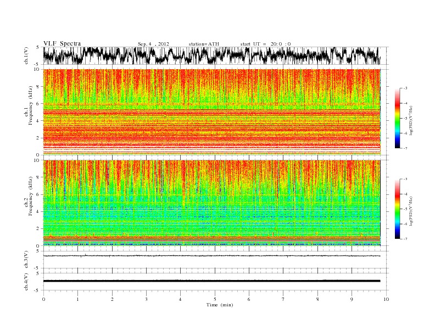Click the time axis tick label "7"
Viewport: 435px width, 336px height.
pos(283,299)
